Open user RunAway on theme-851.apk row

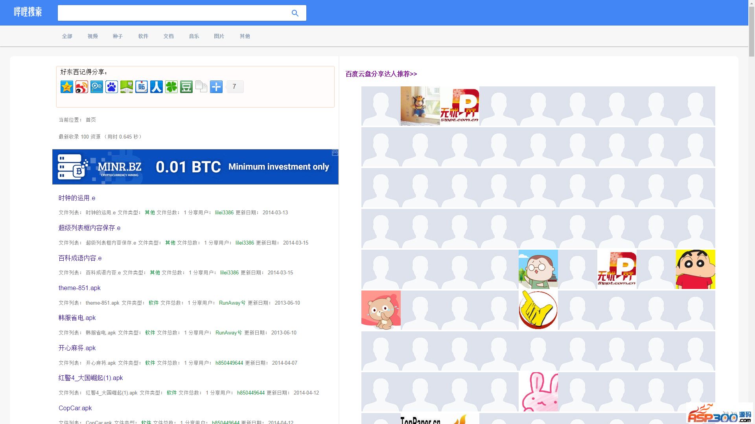(232, 303)
